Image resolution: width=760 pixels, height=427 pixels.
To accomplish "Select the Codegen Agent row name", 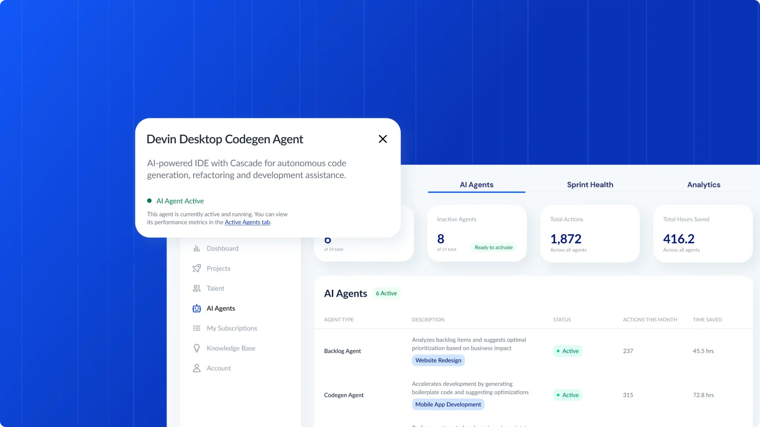I will [344, 395].
